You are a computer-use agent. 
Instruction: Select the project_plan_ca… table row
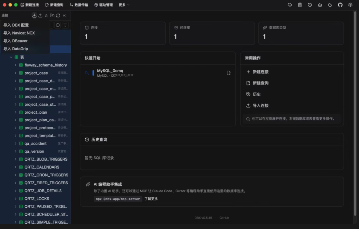[36, 120]
